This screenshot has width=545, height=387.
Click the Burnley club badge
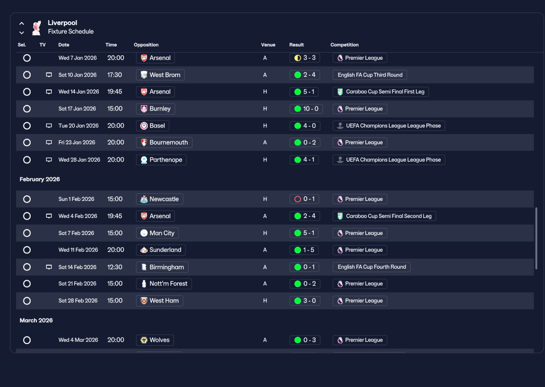pos(144,109)
